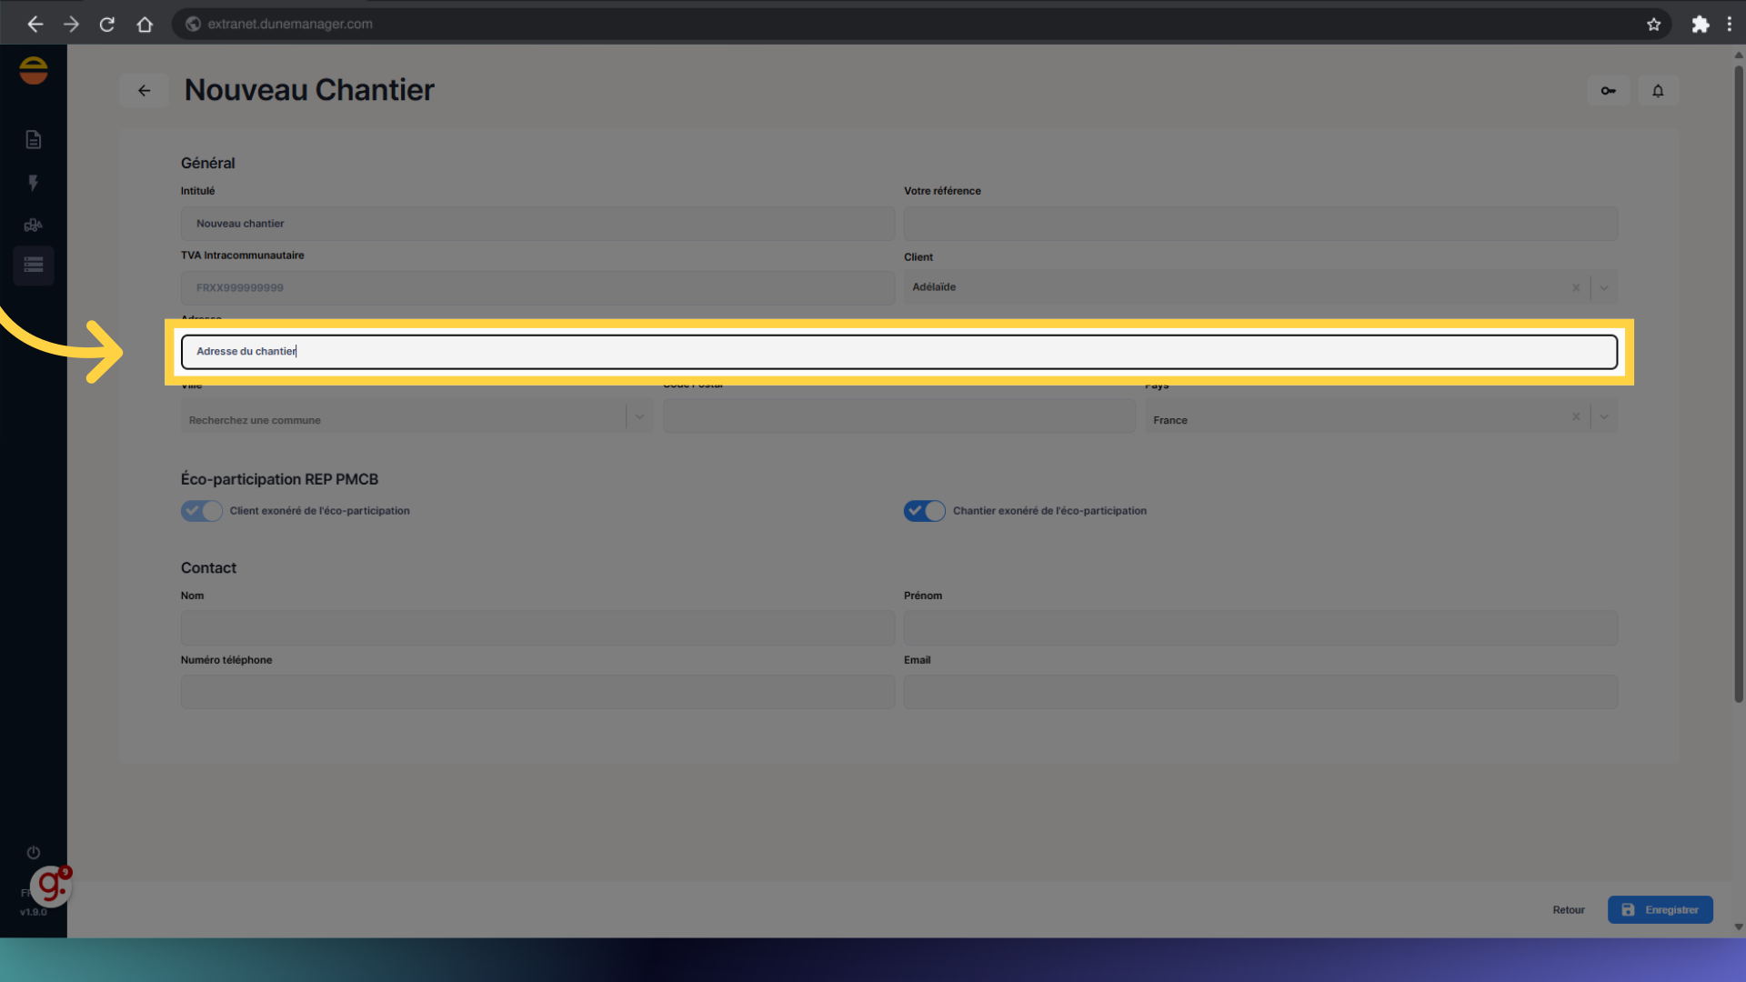Click the power logout icon
The height and width of the screenshot is (982, 1746).
[x=34, y=852]
